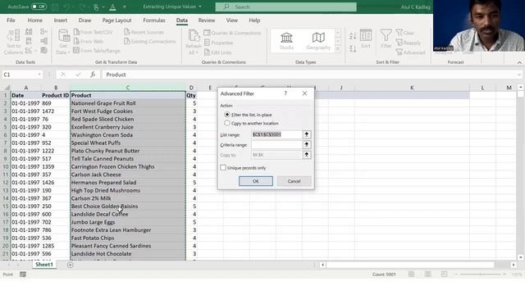Toggle the Filter funnel button
Viewport: 525px width, 295px height.
point(386,39)
